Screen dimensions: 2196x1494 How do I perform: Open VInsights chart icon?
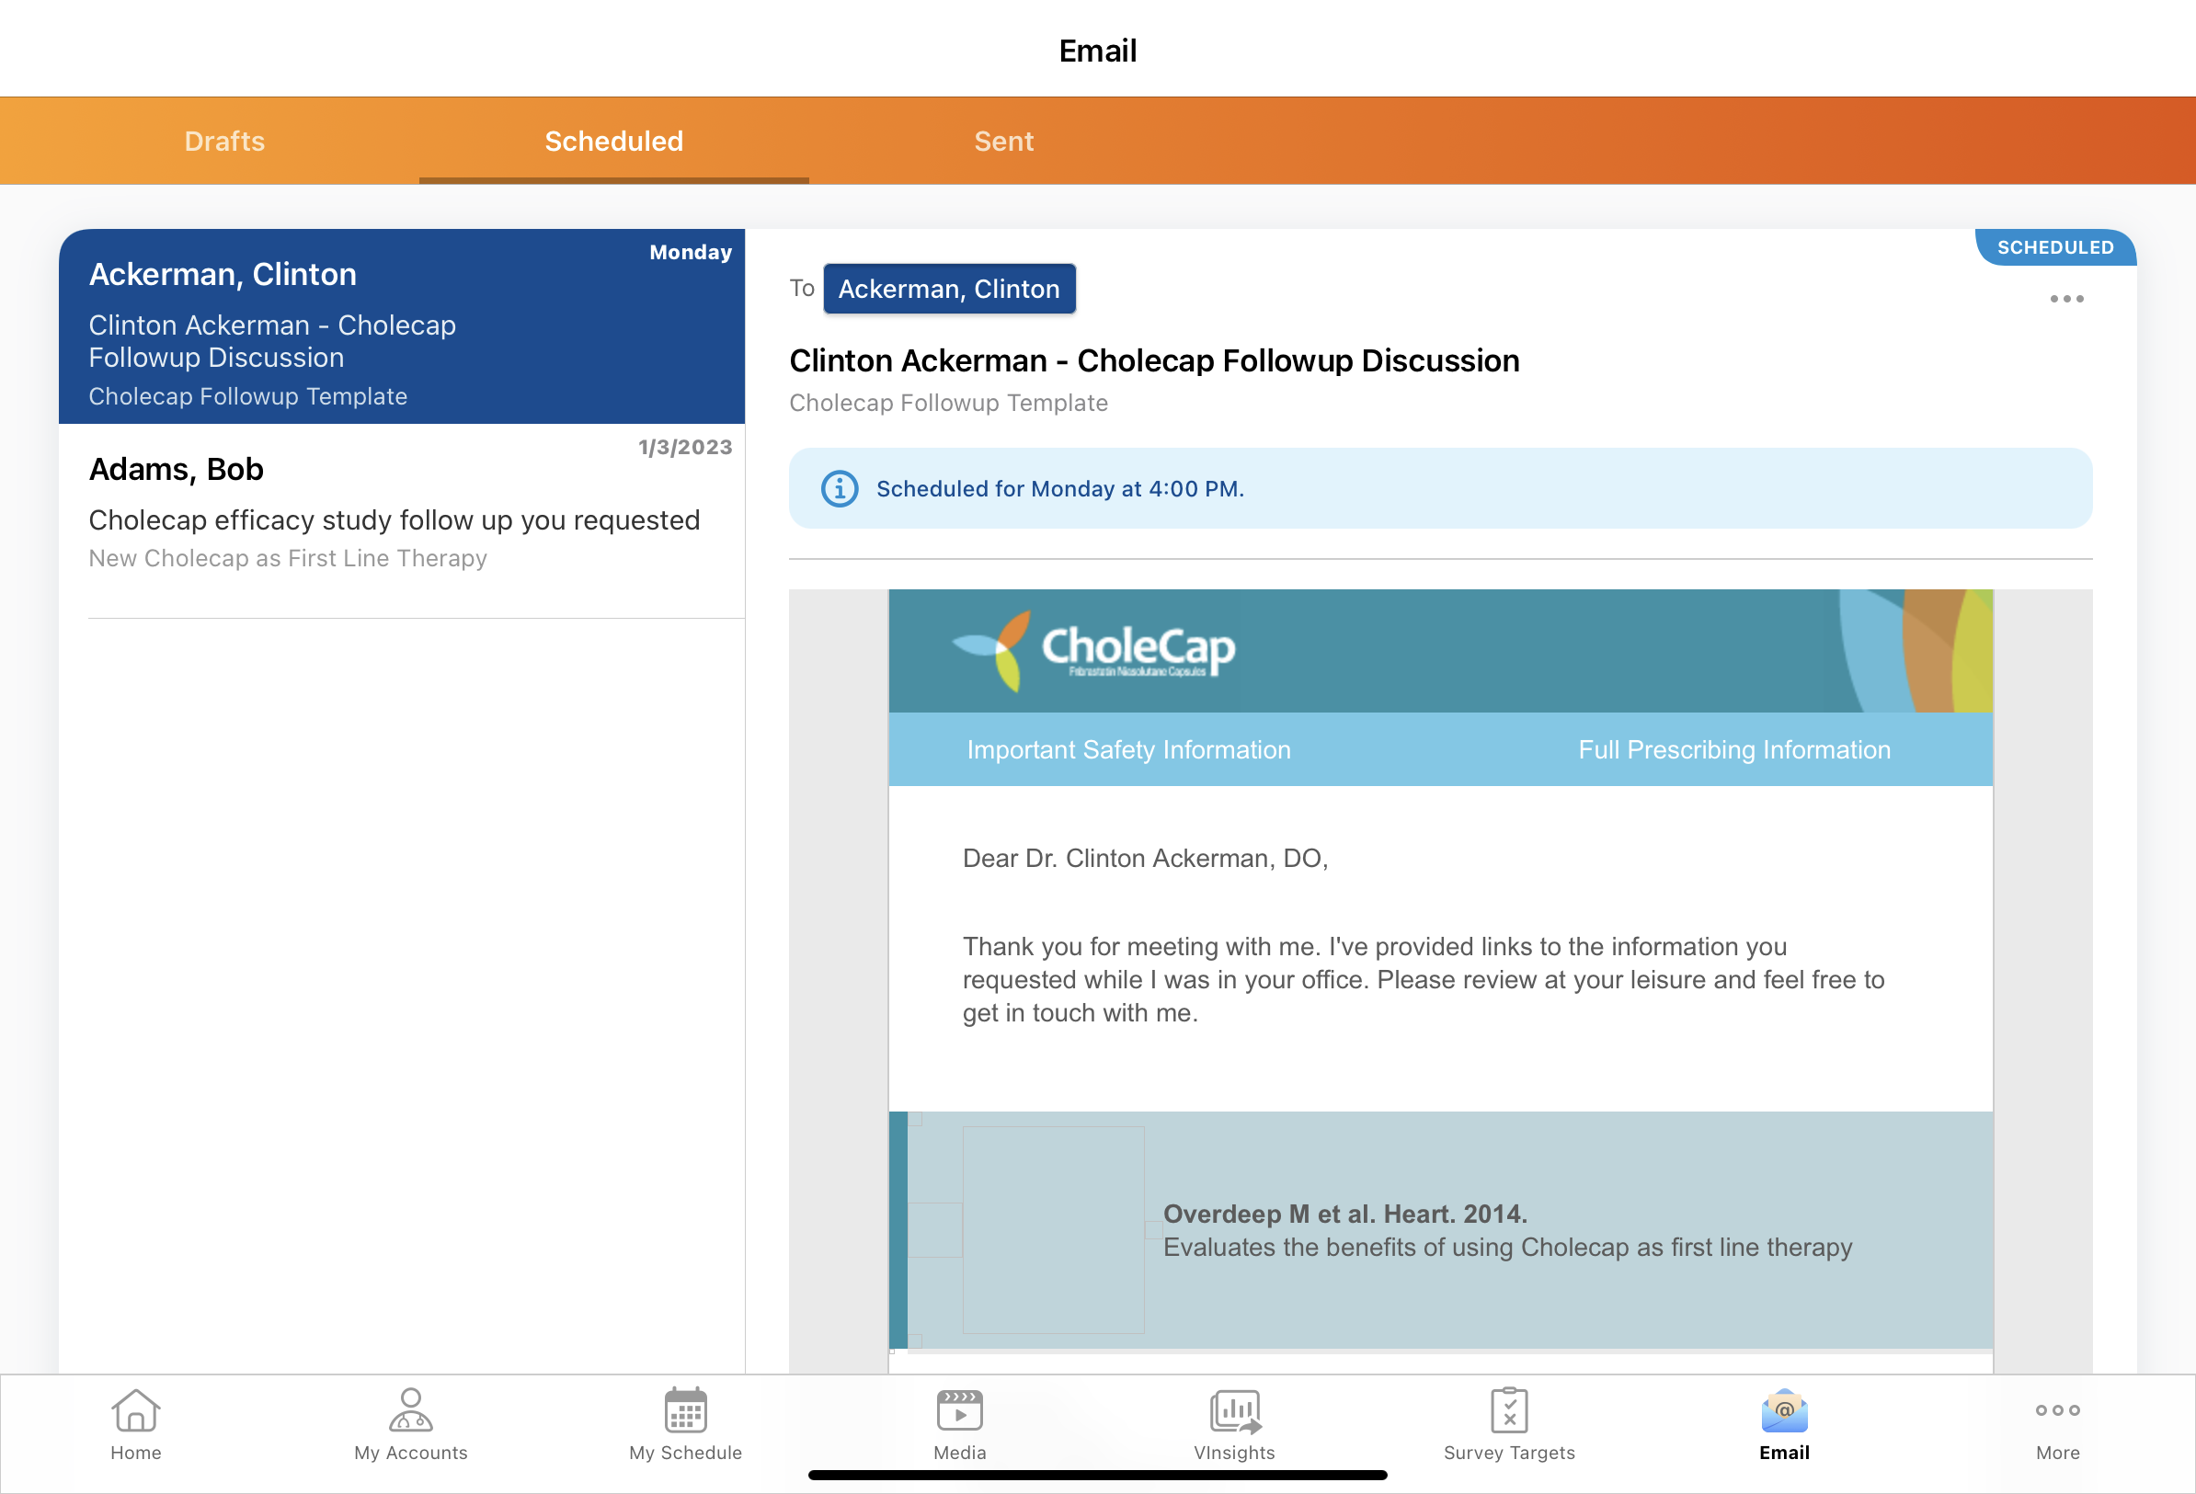(1234, 1411)
